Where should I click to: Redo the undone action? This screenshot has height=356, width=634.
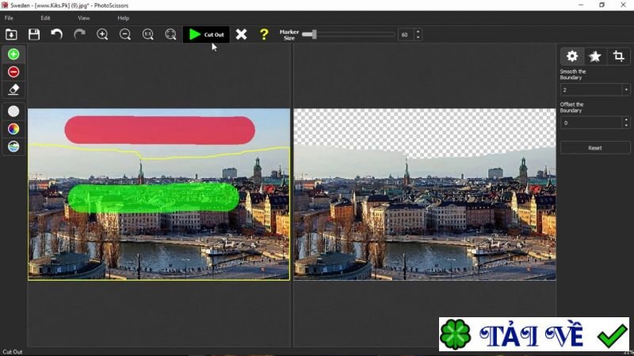(79, 34)
